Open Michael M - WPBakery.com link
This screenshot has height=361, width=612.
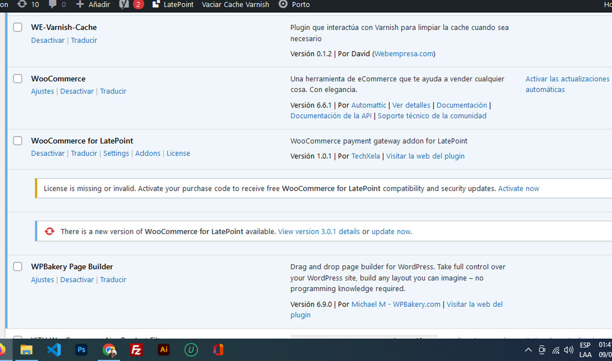396,304
